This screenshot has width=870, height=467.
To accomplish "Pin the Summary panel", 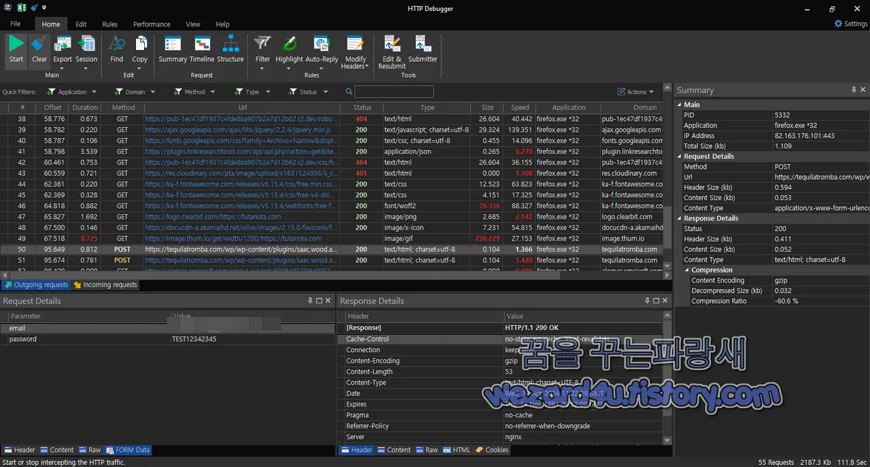I will pyautogui.click(x=854, y=89).
